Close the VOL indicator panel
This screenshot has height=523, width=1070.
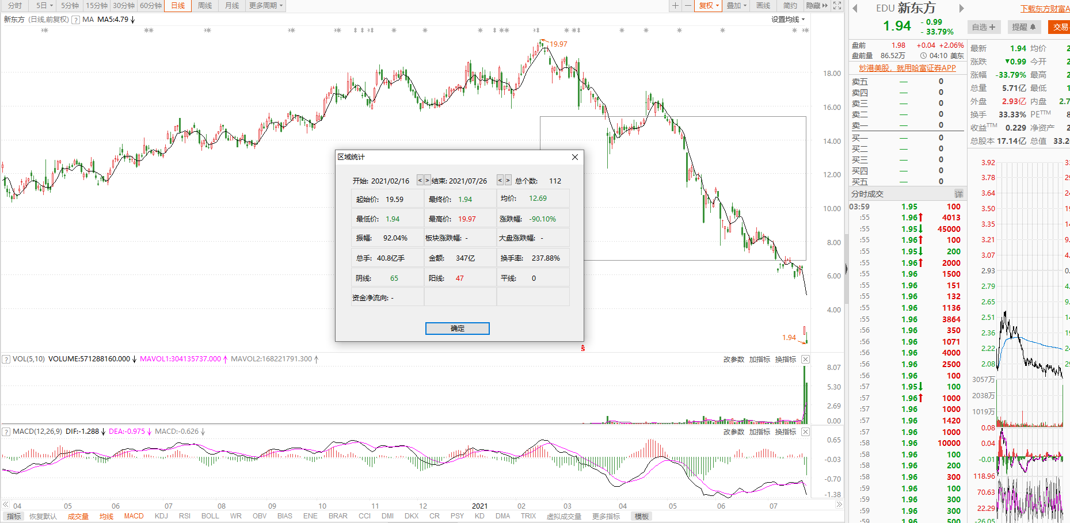click(x=805, y=359)
